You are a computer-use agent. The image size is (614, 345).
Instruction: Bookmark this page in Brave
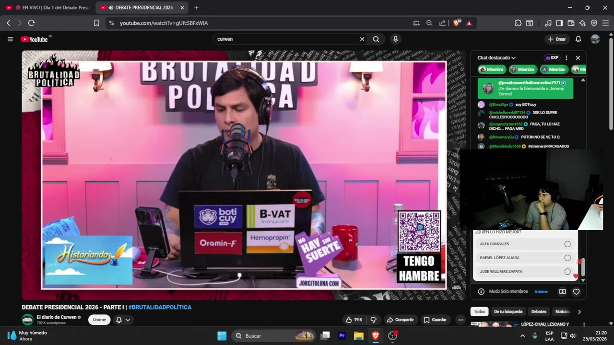(x=96, y=23)
